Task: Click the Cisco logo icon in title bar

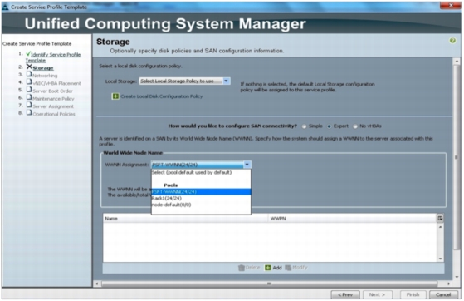Action: 5,7
